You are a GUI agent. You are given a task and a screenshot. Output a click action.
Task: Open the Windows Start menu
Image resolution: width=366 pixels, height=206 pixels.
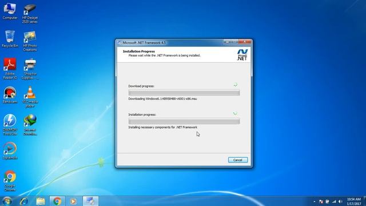7,201
